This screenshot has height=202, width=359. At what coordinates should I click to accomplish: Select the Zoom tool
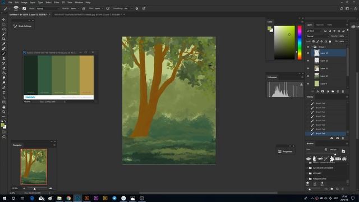click(x=4, y=112)
